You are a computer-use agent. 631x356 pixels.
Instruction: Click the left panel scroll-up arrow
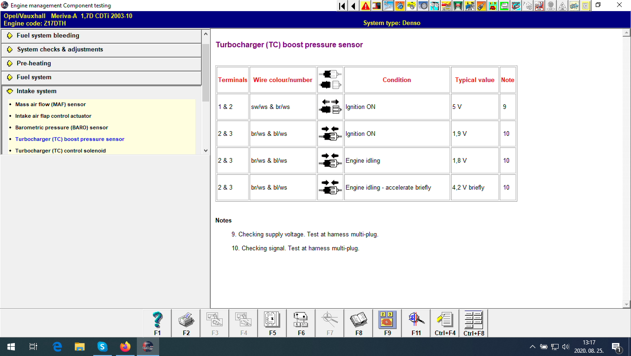pyautogui.click(x=206, y=33)
